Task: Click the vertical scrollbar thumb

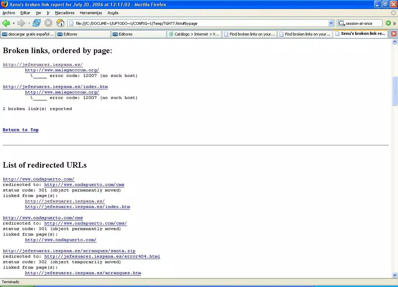Action: (395, 91)
